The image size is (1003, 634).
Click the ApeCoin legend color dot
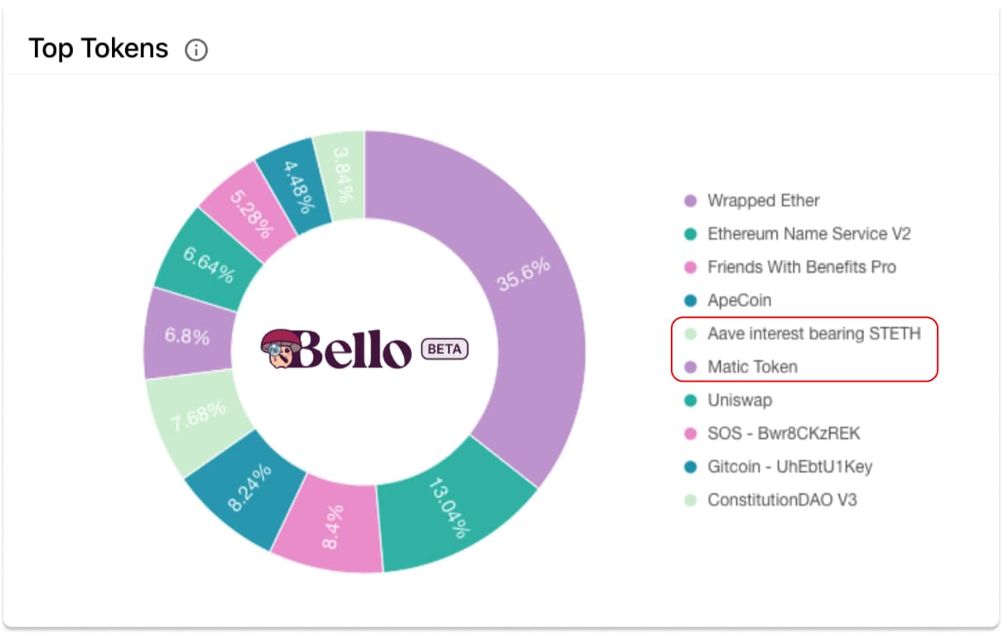click(x=690, y=300)
